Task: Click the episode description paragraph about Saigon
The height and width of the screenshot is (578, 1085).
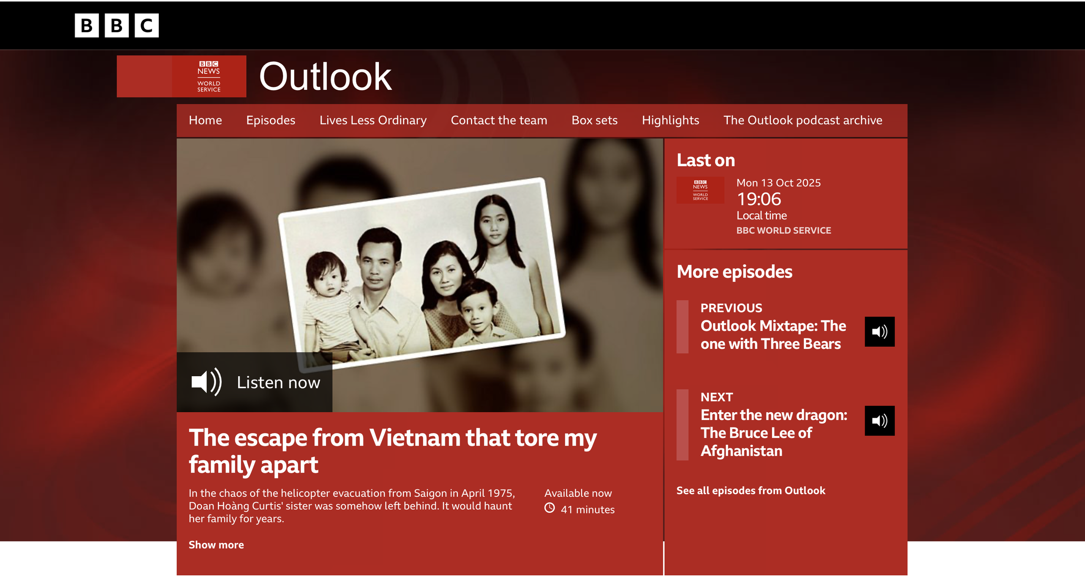Action: coord(352,506)
